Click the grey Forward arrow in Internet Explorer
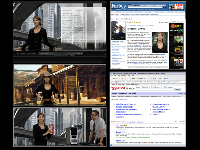This screenshot has width=200, height=150. (x=118, y=78)
